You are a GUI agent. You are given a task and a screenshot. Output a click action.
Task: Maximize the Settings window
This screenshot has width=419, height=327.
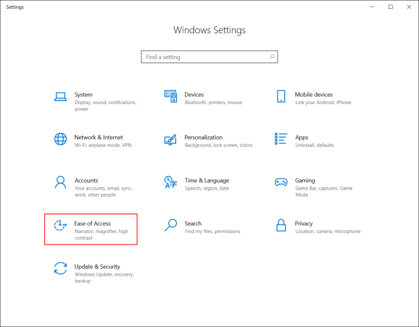[390, 7]
